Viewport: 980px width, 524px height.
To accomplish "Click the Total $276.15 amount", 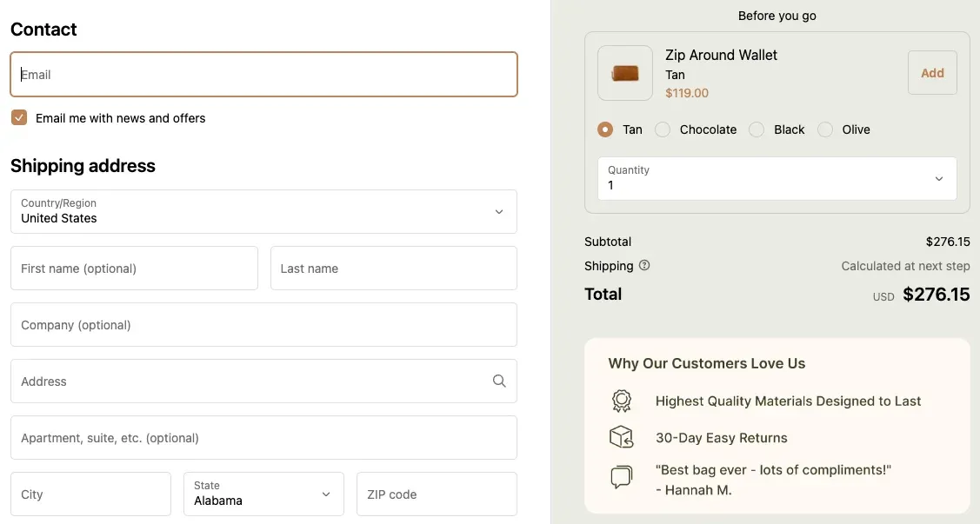I will [937, 295].
